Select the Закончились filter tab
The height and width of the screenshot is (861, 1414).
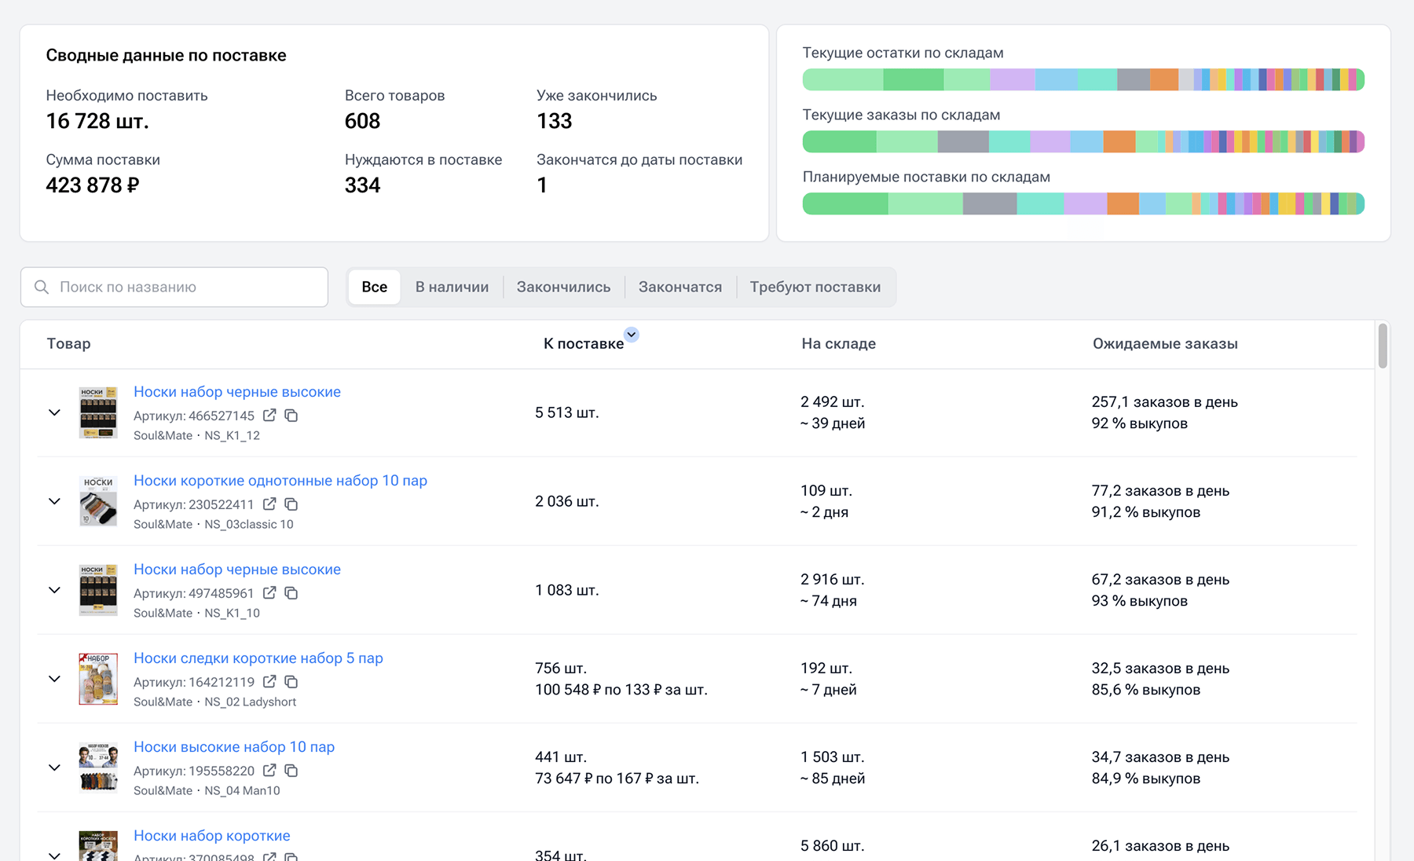tap(563, 287)
